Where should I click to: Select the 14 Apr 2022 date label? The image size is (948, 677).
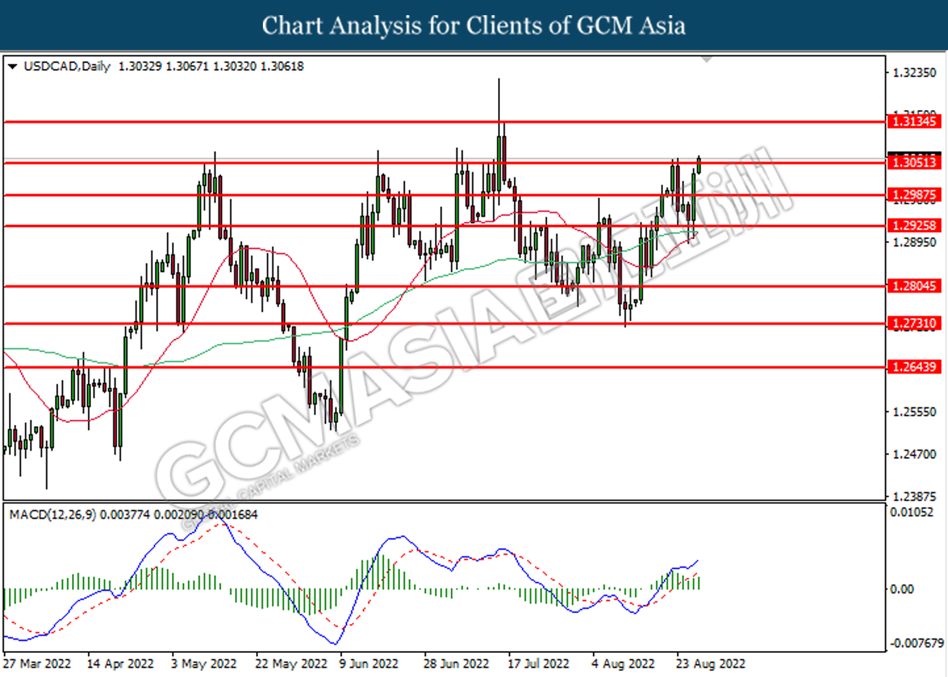coord(120,664)
